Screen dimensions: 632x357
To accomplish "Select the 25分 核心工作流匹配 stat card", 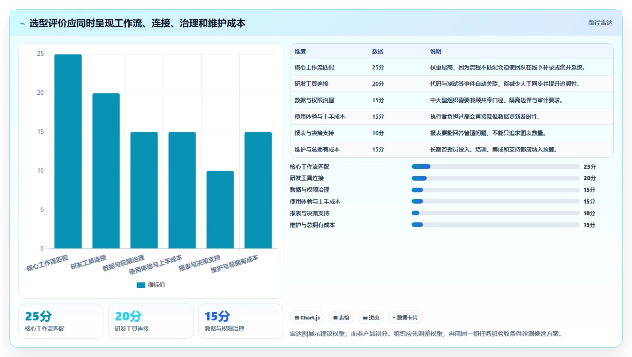I will point(61,321).
